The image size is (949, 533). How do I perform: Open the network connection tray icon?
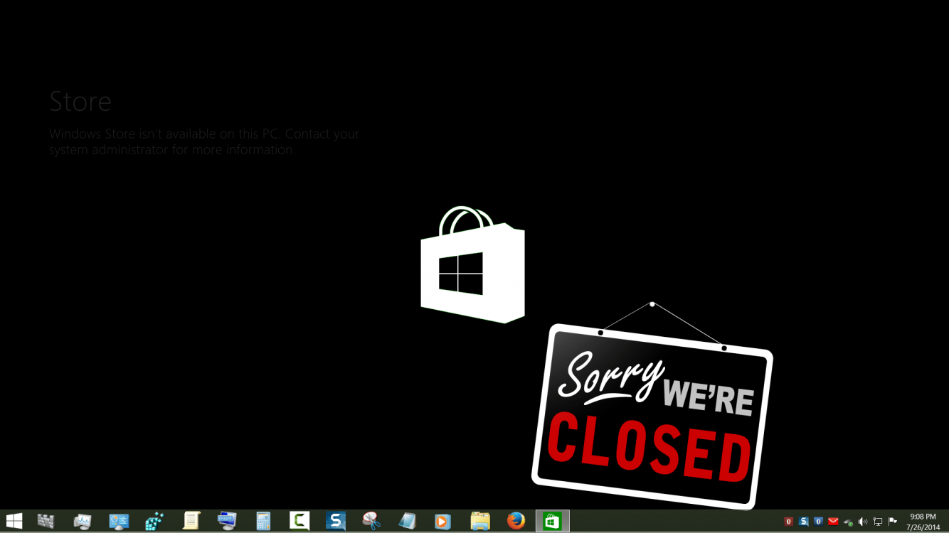tap(878, 522)
